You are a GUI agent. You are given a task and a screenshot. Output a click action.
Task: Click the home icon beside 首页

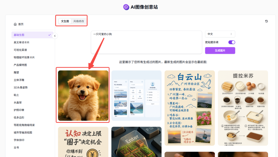click(x=15, y=24)
